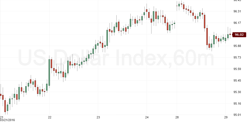Click the 95.88 price axis label
The width and height of the screenshot is (247, 123).
click(237, 46)
